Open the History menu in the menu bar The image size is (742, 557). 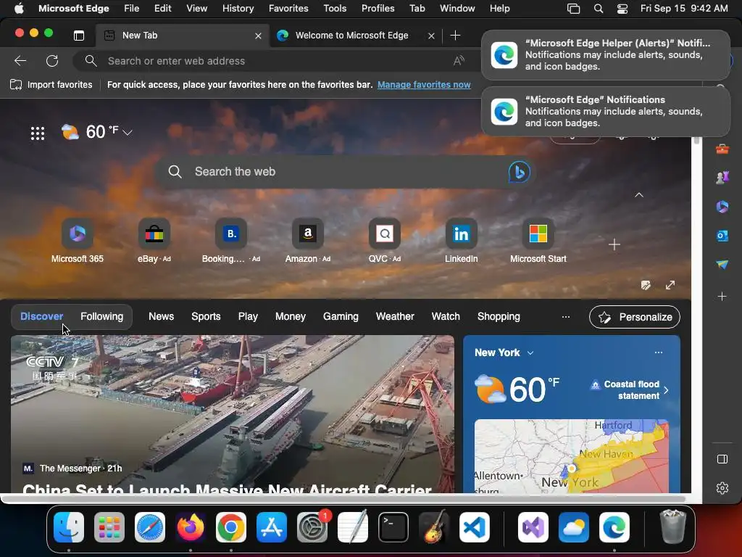pos(238,8)
